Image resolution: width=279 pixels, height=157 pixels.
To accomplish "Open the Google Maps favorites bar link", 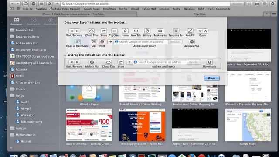I will 92,9.
